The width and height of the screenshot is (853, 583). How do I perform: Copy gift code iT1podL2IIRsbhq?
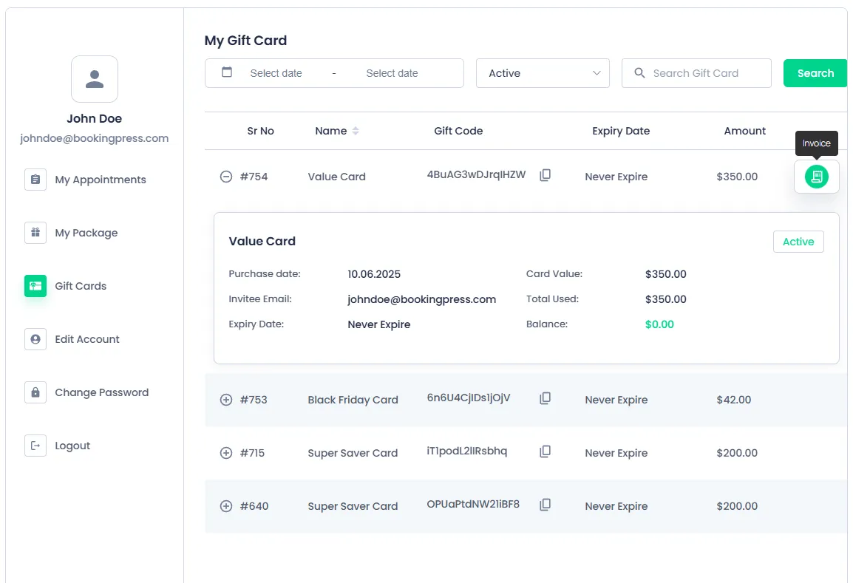click(545, 451)
